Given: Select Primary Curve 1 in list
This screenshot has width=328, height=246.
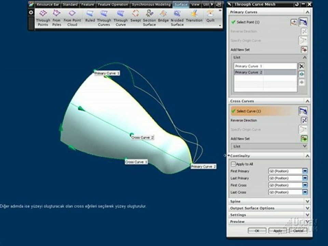Looking at the screenshot, I should pyautogui.click(x=265, y=66).
